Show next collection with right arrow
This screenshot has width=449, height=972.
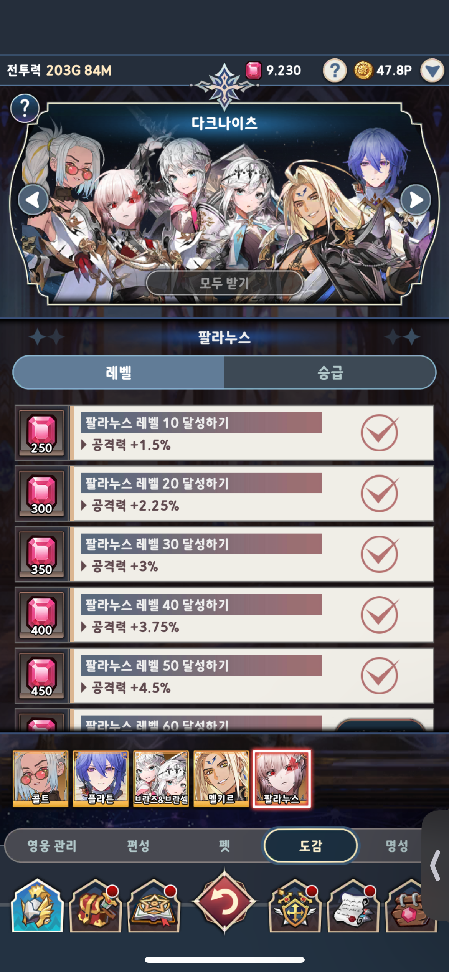pyautogui.click(x=416, y=200)
